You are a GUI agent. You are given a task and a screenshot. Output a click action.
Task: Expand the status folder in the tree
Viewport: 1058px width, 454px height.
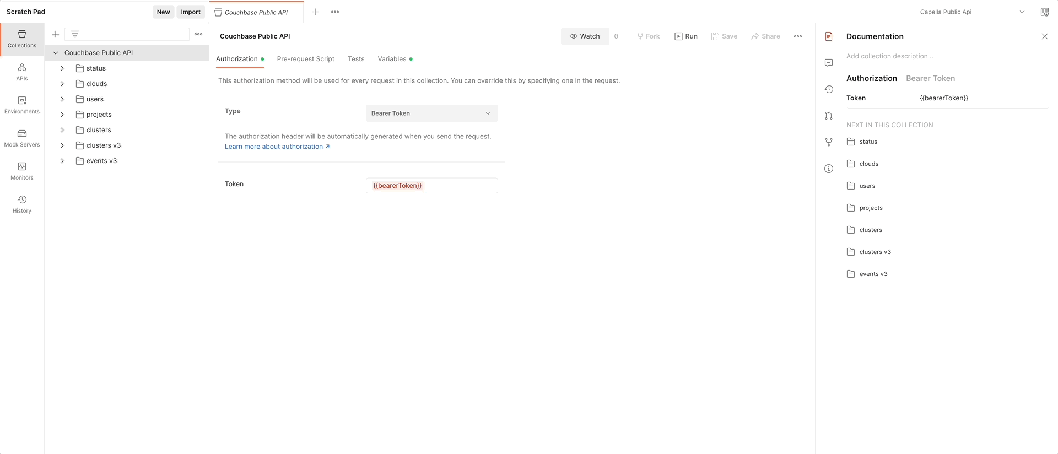(x=62, y=68)
